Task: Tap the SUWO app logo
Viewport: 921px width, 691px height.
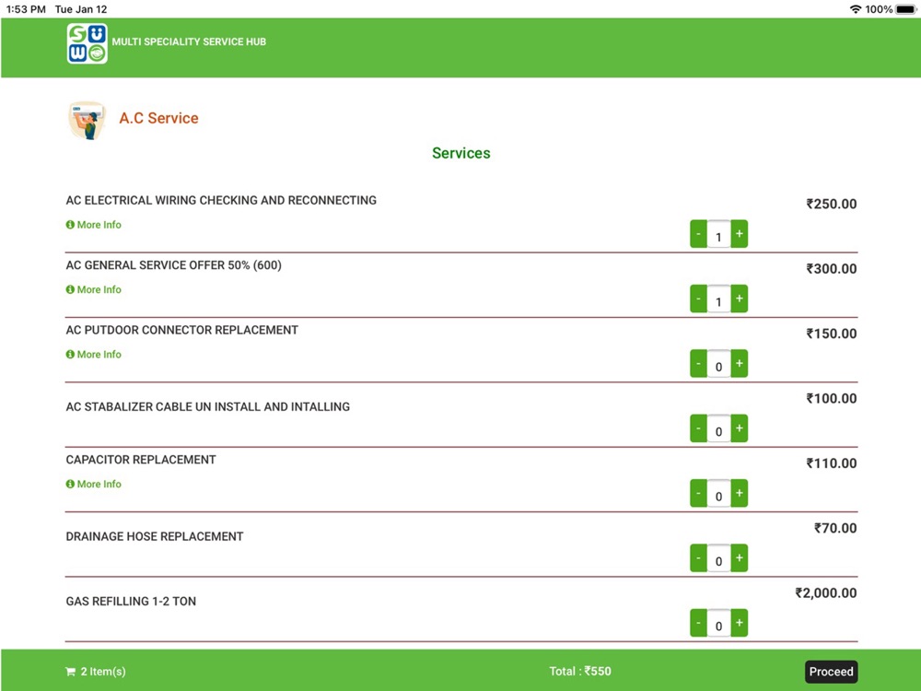Action: click(87, 43)
